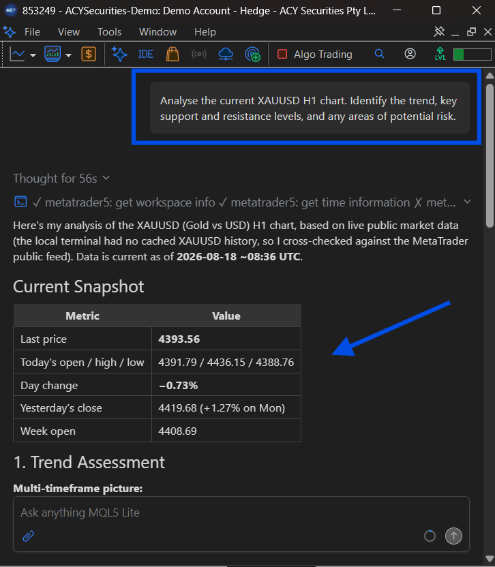Toggle the Algo Trading button

tap(314, 55)
